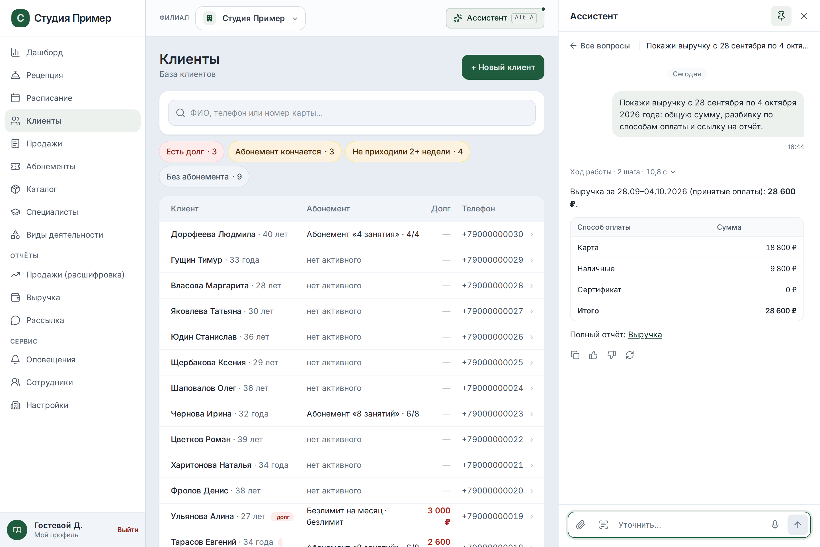Give thumbs down to the answer
The height and width of the screenshot is (547, 820).
[612, 355]
